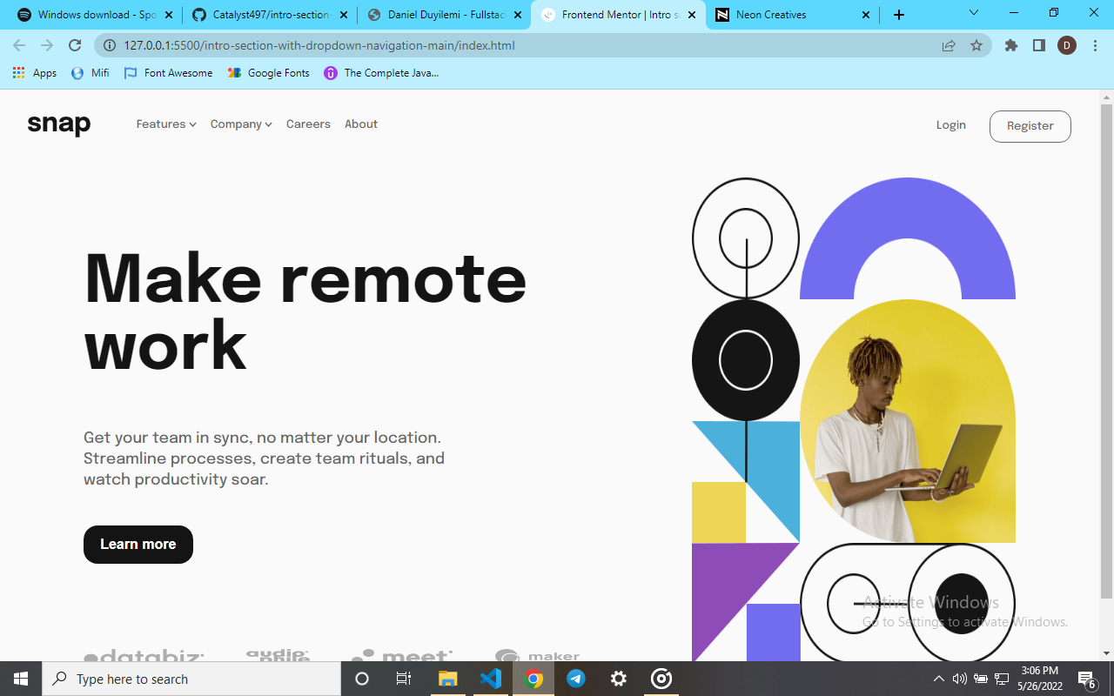This screenshot has width=1114, height=696.
Task: Toggle the browser side panel icon
Action: tap(1039, 45)
